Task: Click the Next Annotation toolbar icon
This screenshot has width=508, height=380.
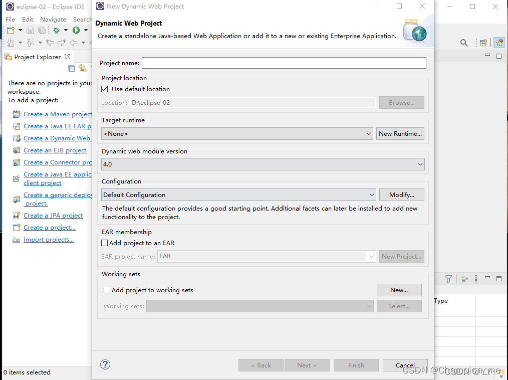Action: click(11, 43)
